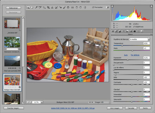The width and height of the screenshot is (155, 113).
Task: Pick the Red Eye Removal tool
Action: point(60,7)
